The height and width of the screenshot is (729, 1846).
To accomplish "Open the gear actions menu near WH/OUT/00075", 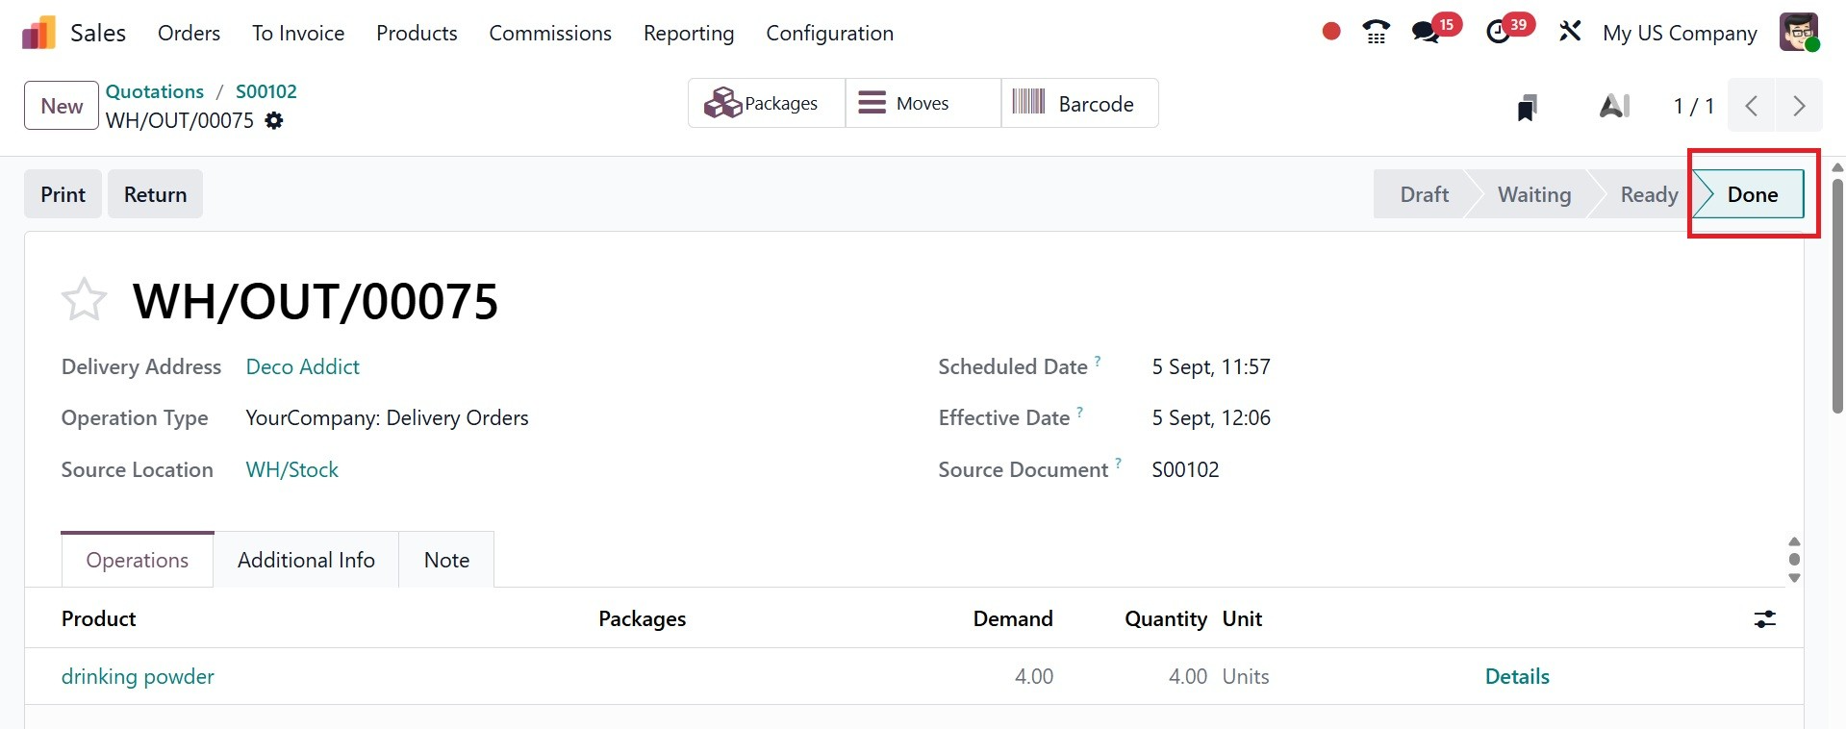I will [x=274, y=121].
